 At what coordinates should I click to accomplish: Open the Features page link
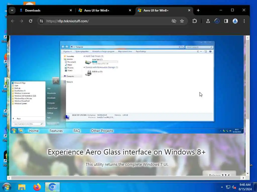56,131
